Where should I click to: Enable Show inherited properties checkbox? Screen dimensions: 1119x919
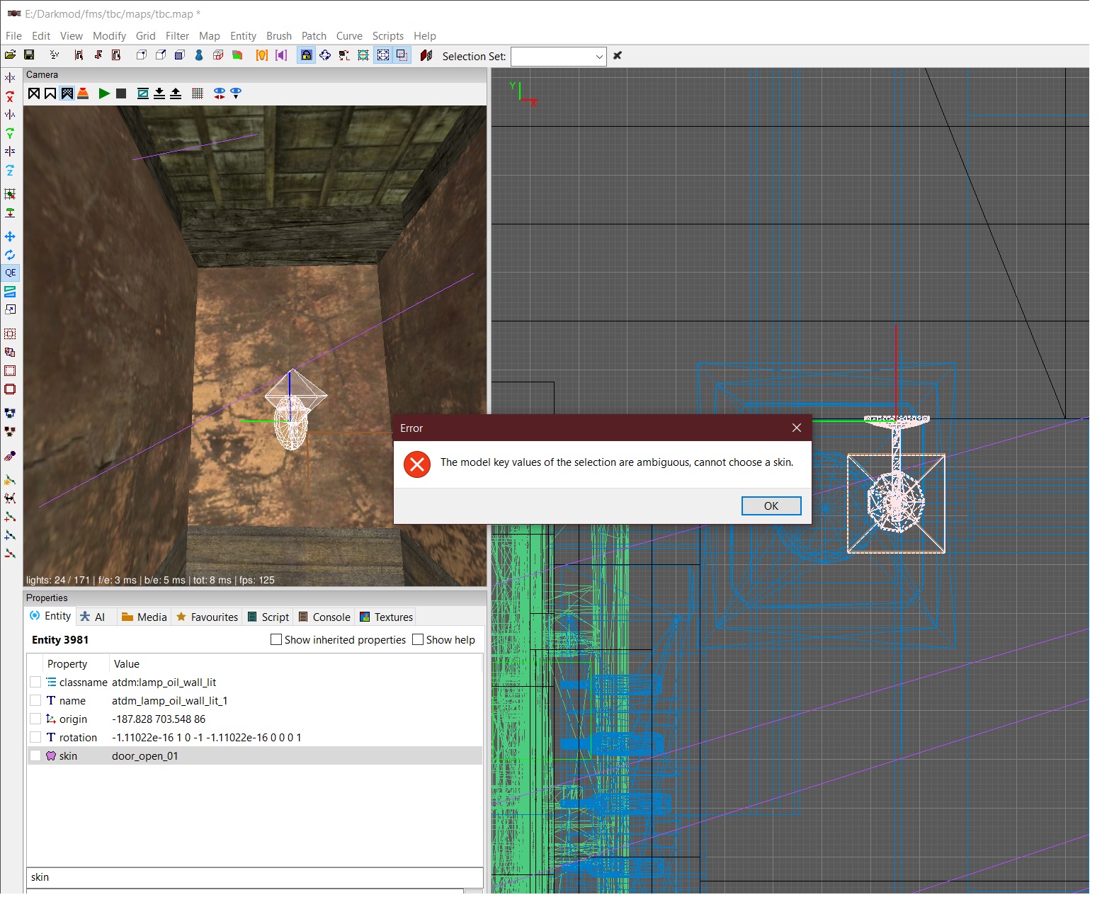[276, 639]
